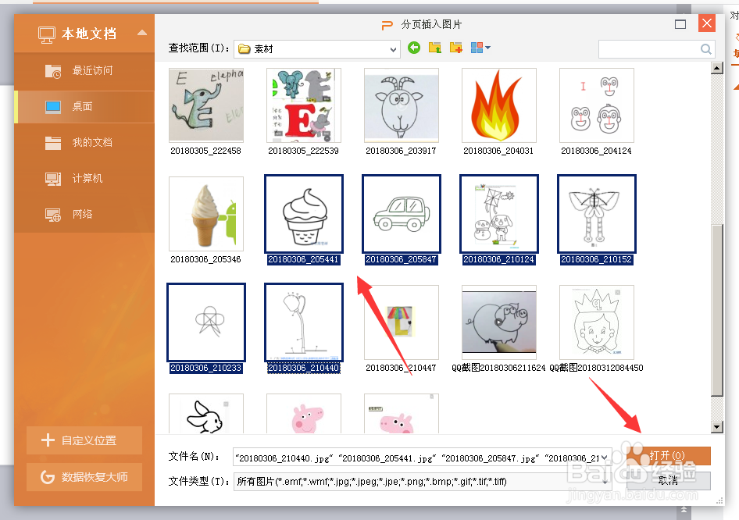Click file name 20180306_204124
The image size is (739, 520).
(596, 151)
